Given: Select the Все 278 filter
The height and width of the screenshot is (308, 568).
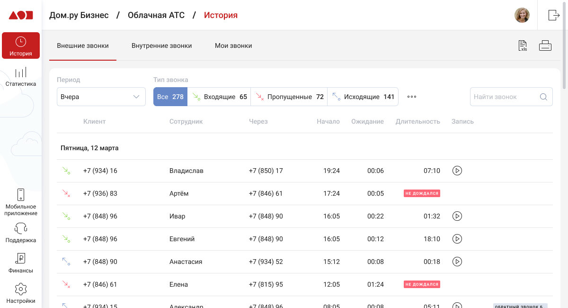Looking at the screenshot, I should point(170,97).
